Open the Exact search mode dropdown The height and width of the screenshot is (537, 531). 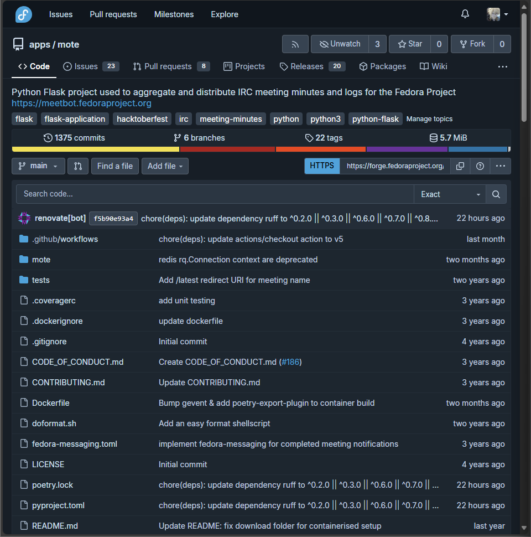[450, 194]
